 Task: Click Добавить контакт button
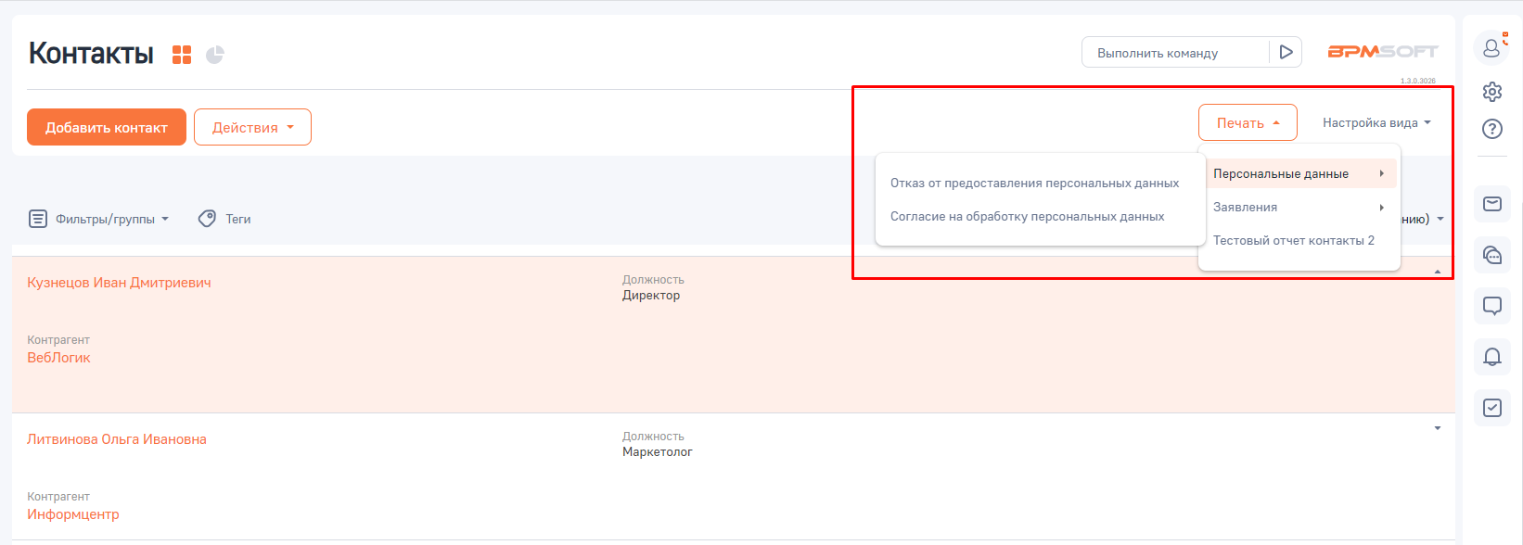pyautogui.click(x=107, y=127)
